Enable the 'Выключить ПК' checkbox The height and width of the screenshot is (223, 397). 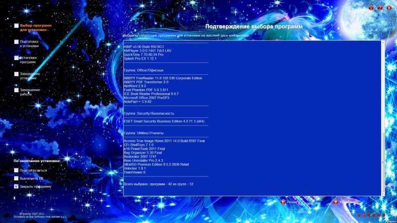pos(16,178)
